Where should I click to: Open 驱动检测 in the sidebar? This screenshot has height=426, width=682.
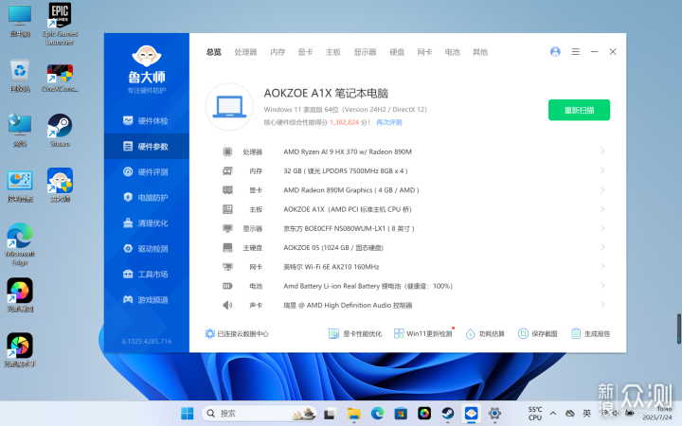point(146,249)
